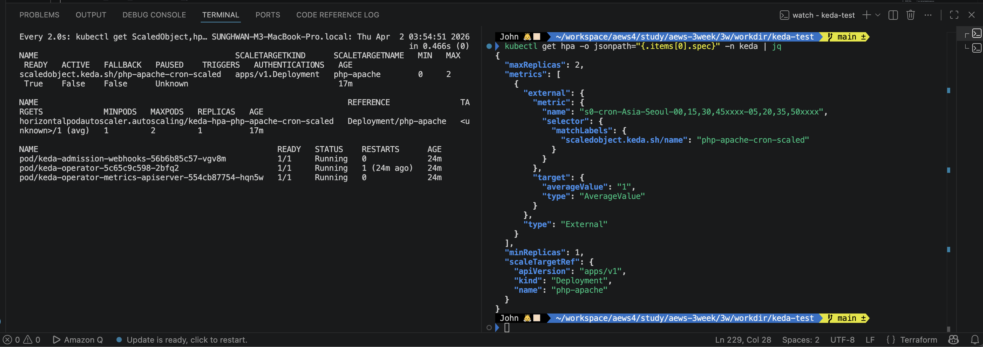Viewport: 983px width, 347px height.
Task: Click the command prompt cursor in right terminal
Action: (507, 328)
